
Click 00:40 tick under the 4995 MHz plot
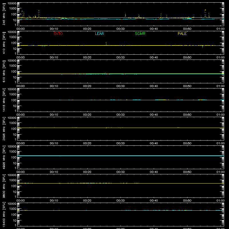[154, 172]
